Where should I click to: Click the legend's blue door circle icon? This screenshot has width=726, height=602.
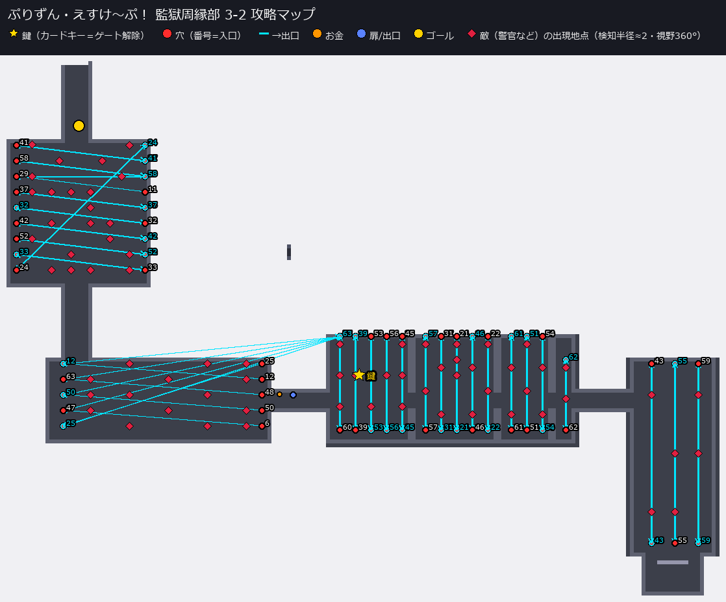point(361,34)
